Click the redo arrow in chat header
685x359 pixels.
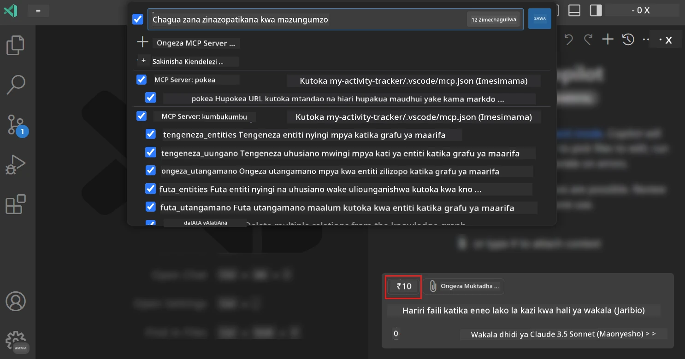tap(588, 40)
